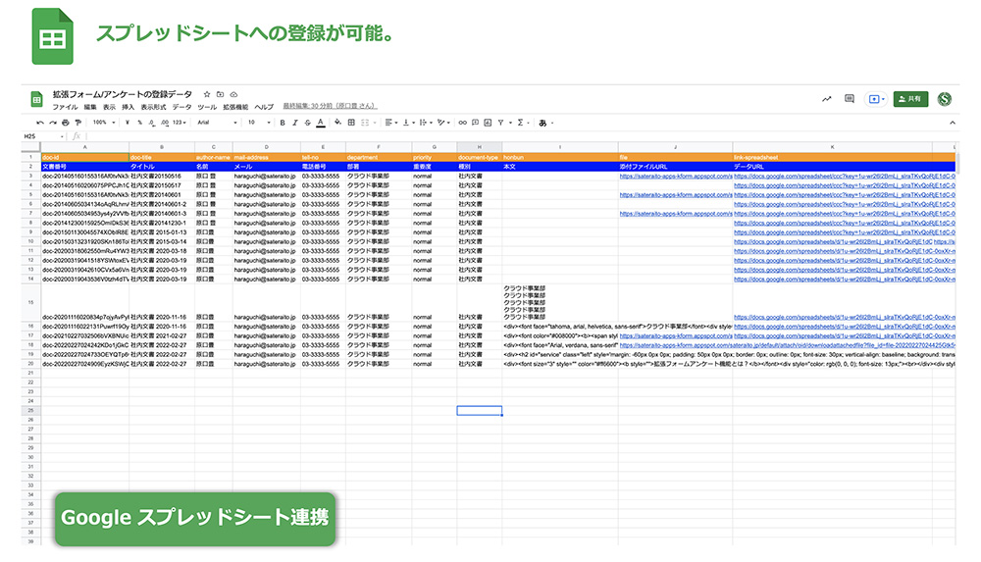Open text wrapping dropdown

tap(425, 123)
